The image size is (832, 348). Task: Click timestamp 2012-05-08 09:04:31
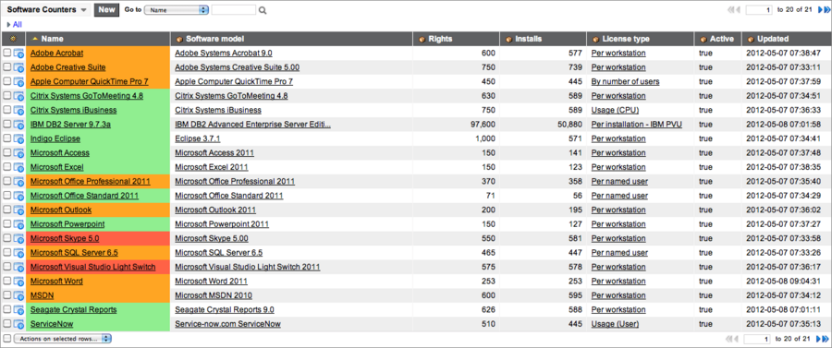click(x=783, y=281)
